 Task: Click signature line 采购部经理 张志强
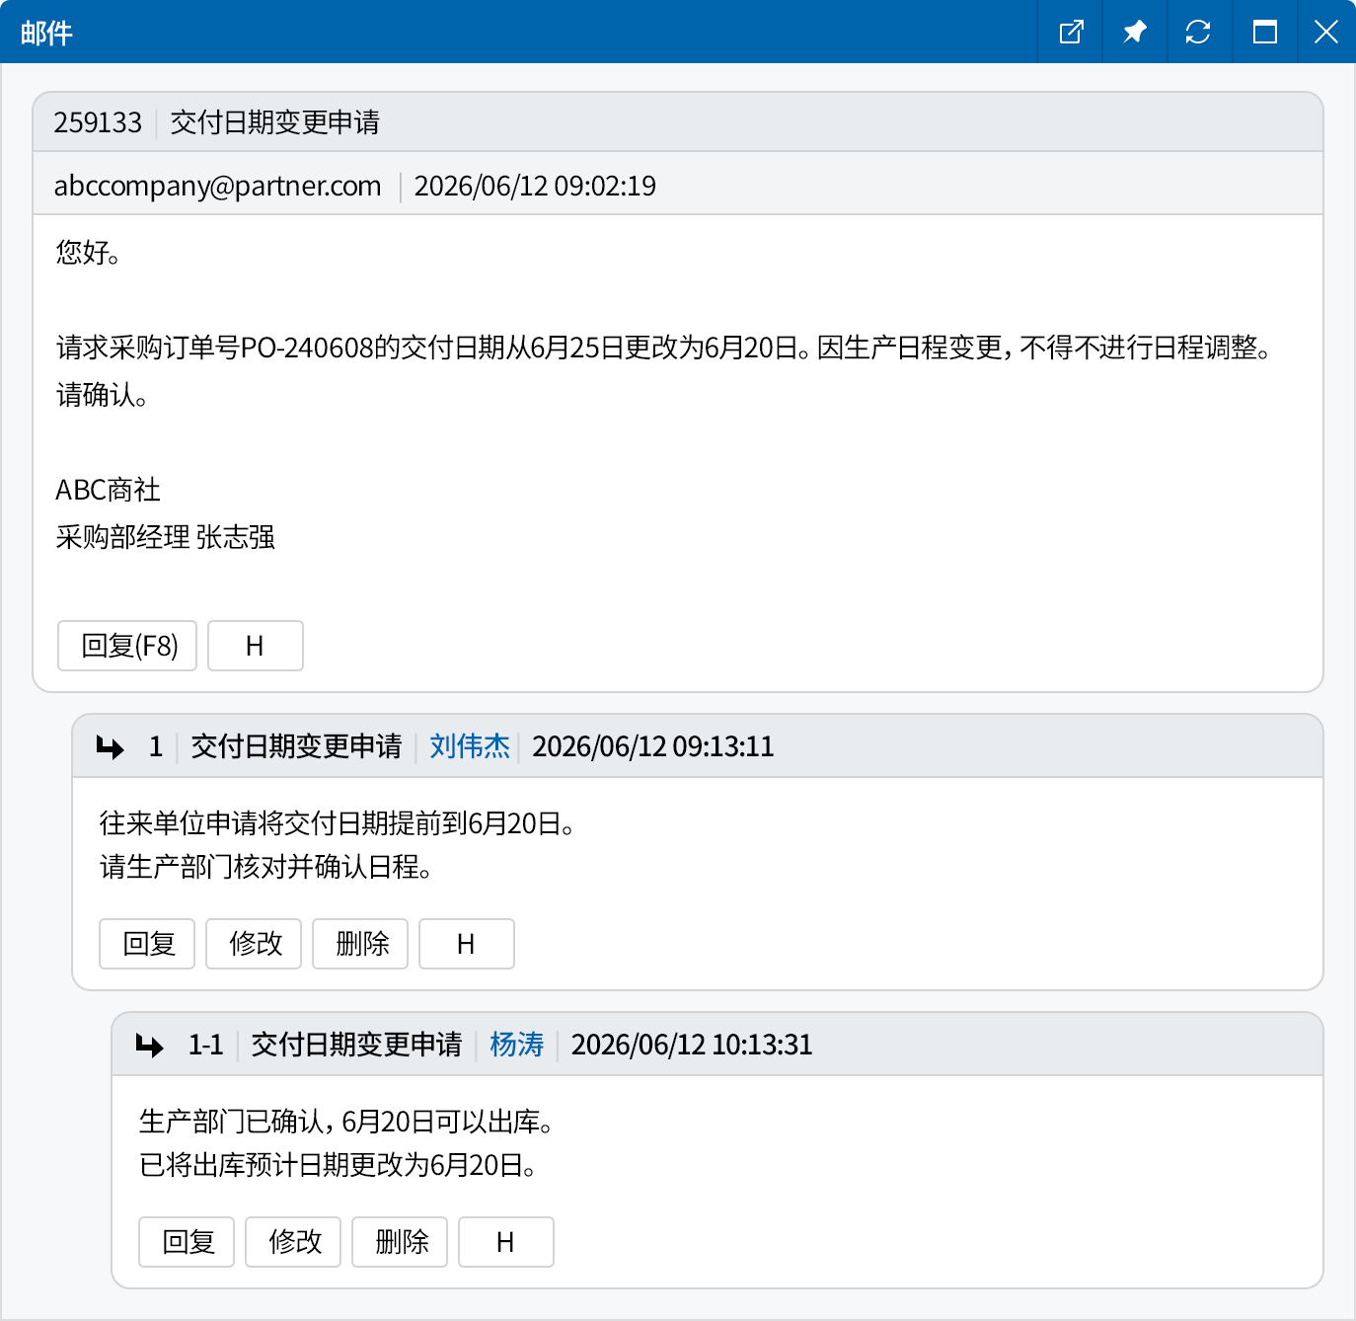point(166,537)
